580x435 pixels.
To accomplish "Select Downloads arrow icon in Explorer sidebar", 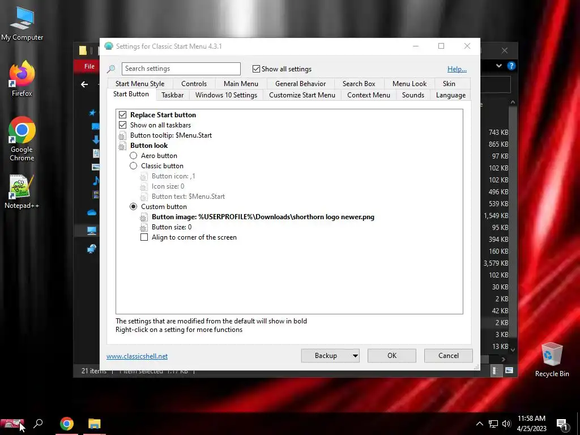I will coord(95,139).
